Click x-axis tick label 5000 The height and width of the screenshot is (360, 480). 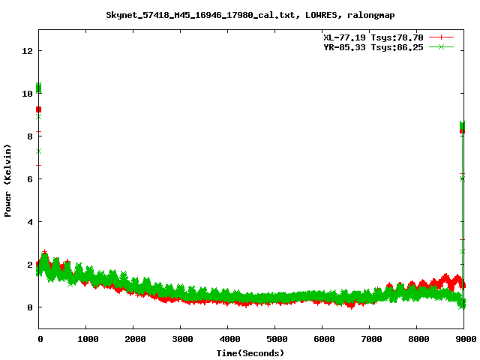[x=277, y=339]
